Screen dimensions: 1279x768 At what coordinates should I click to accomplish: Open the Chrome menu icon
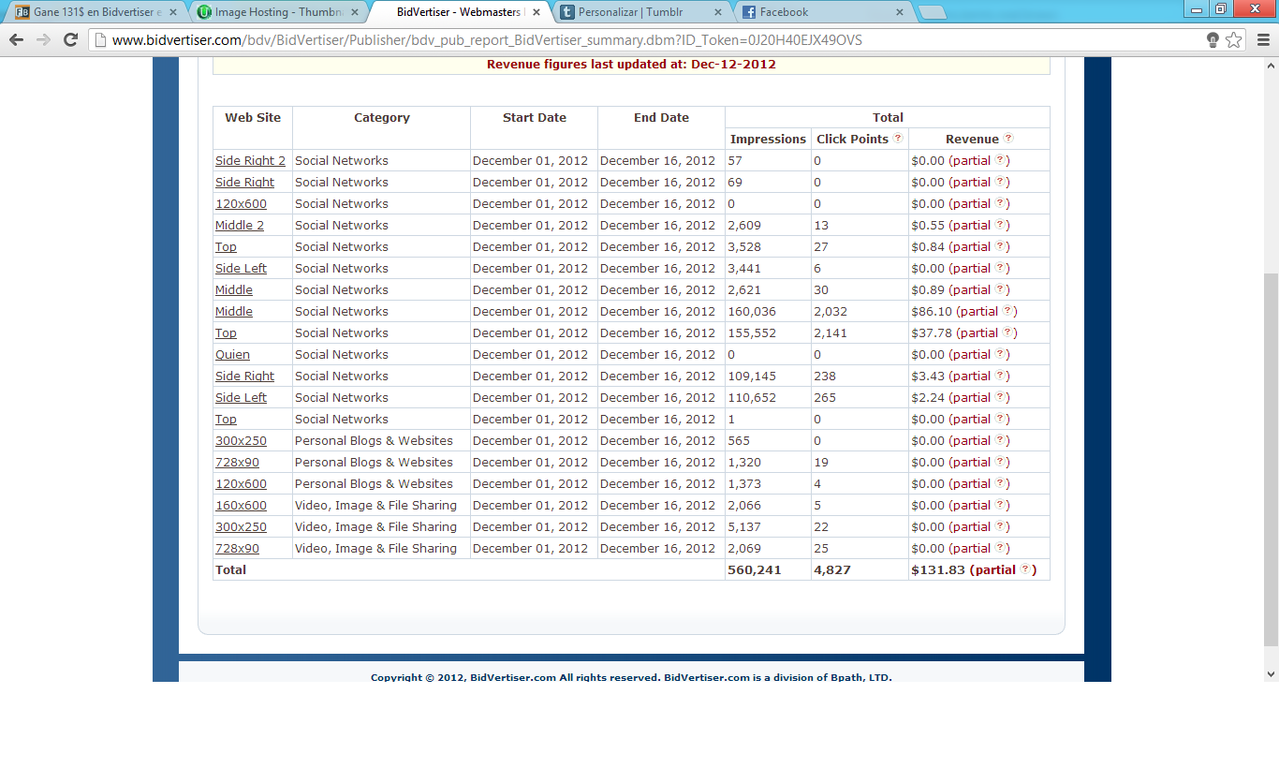(1261, 40)
